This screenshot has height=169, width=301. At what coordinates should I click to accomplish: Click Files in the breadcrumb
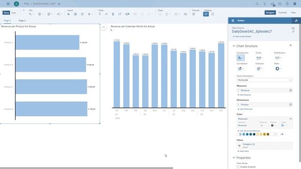coord(27,4)
